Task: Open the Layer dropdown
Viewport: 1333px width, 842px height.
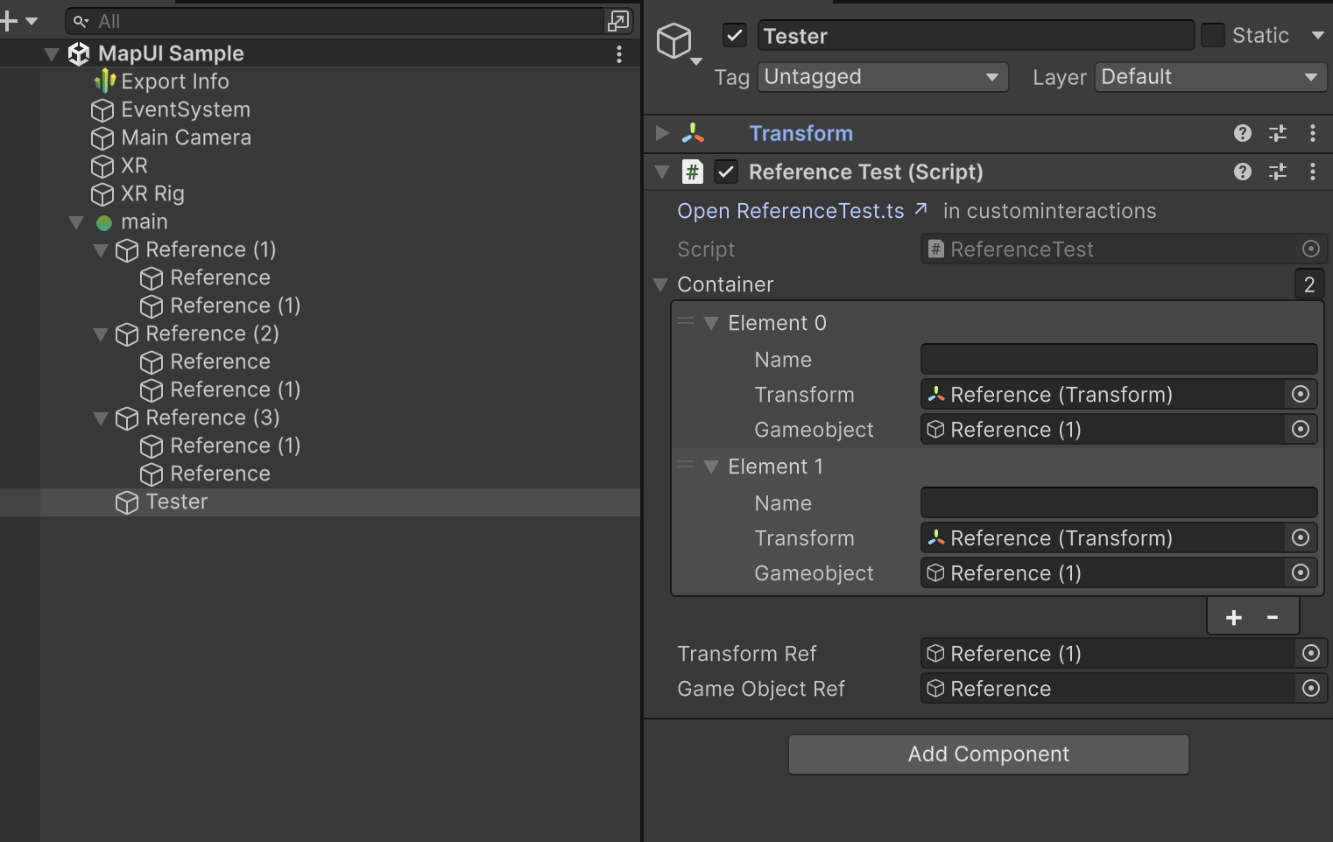Action: (x=1210, y=77)
